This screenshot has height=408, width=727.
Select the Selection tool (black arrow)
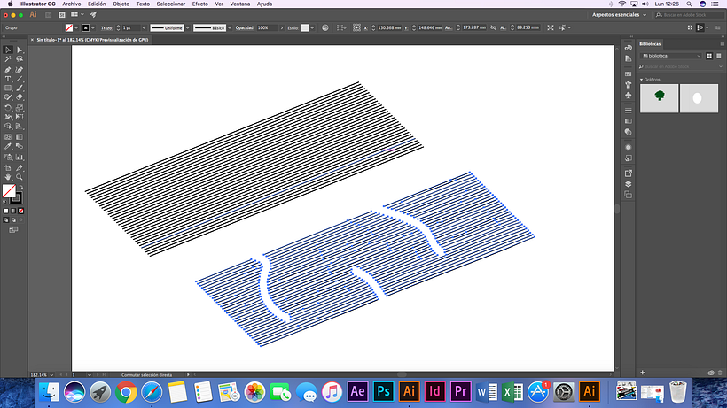(8, 50)
